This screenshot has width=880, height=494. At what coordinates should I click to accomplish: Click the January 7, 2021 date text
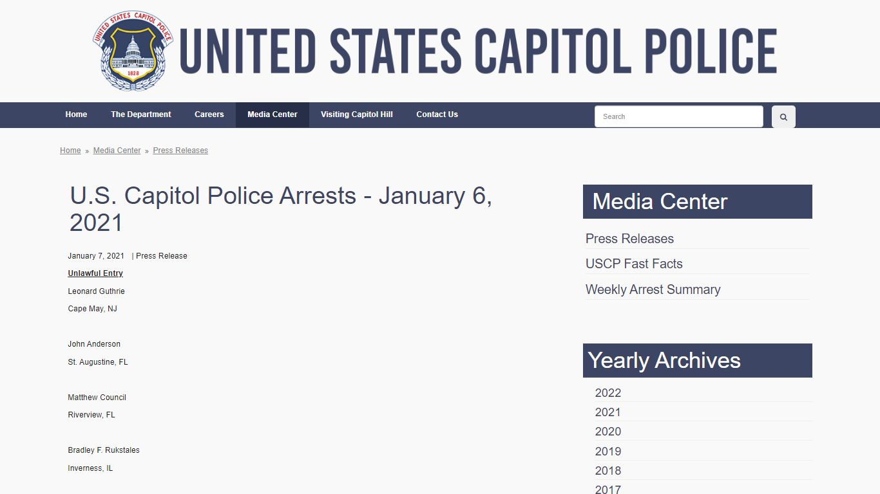click(96, 256)
